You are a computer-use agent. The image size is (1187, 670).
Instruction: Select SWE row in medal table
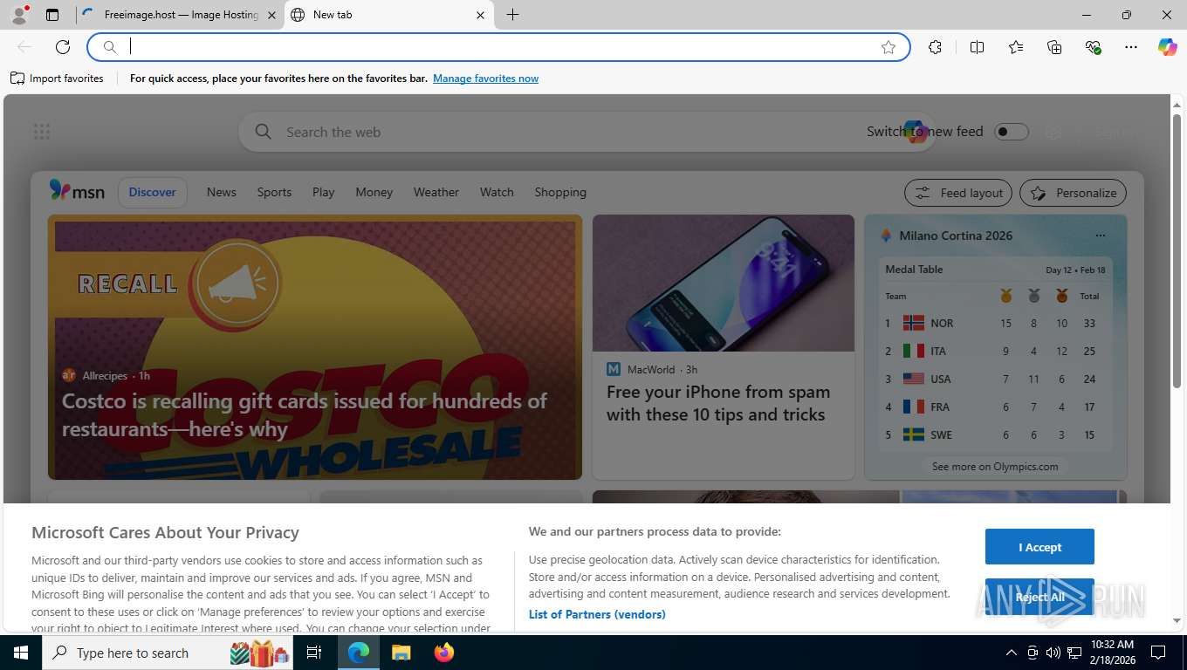point(993,434)
